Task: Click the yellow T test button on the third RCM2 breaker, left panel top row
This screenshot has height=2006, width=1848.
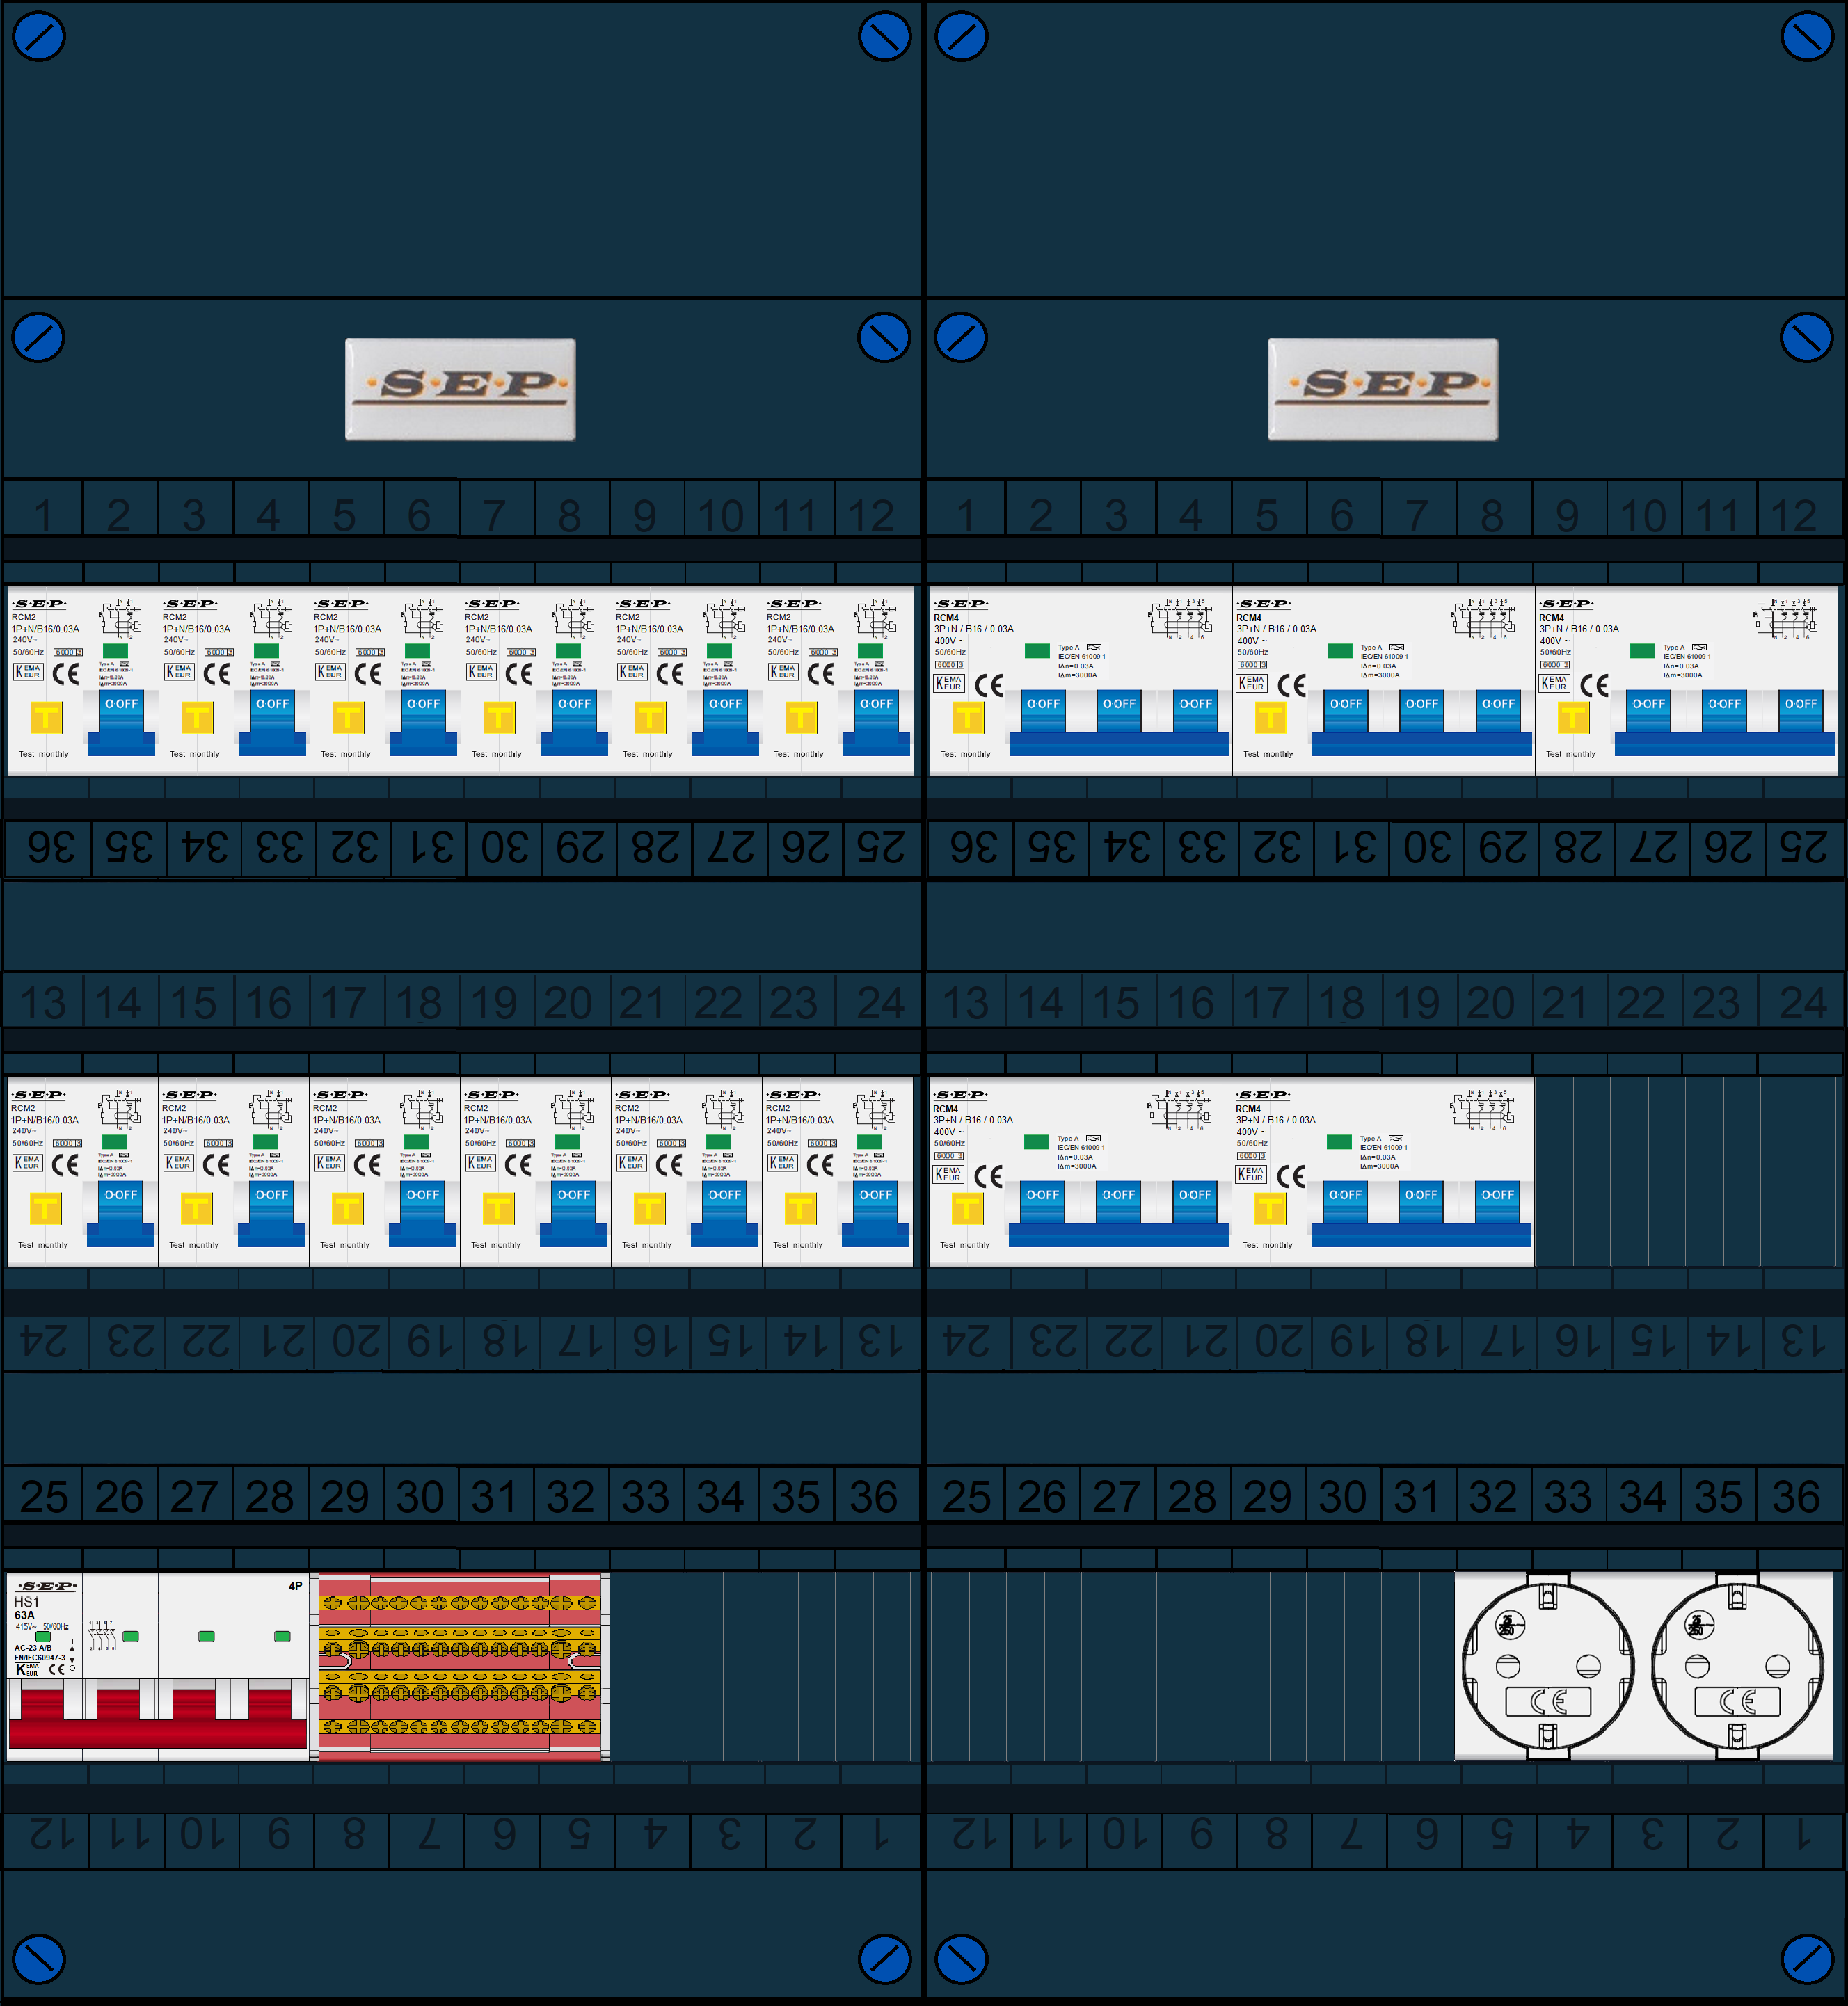Action: click(348, 716)
